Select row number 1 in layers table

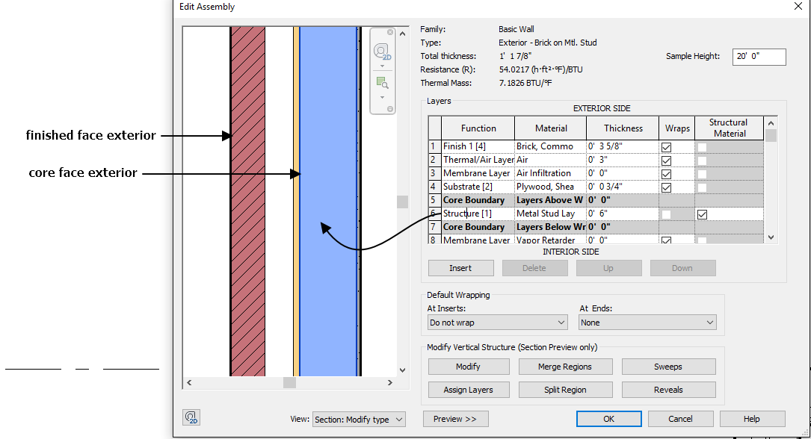[x=434, y=146]
